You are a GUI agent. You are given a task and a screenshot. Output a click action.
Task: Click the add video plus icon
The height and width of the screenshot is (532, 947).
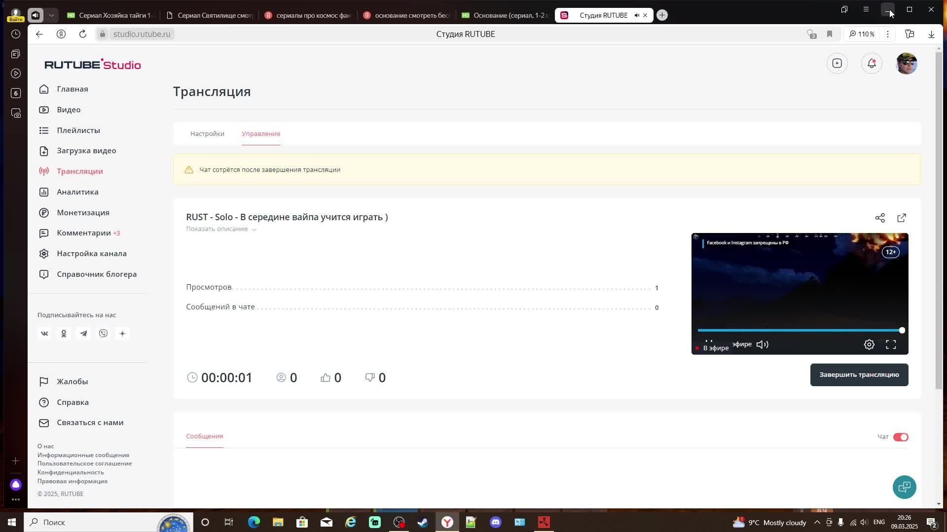[x=837, y=64]
